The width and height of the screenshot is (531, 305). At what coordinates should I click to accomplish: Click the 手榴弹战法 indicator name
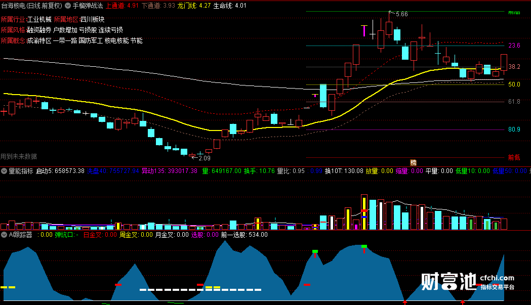coord(88,6)
